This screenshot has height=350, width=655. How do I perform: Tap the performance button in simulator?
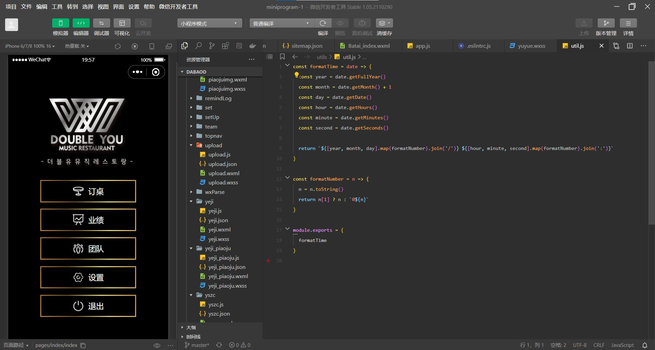point(88,220)
